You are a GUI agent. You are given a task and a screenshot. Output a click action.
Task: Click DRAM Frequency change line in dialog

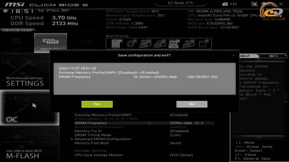[138, 77]
